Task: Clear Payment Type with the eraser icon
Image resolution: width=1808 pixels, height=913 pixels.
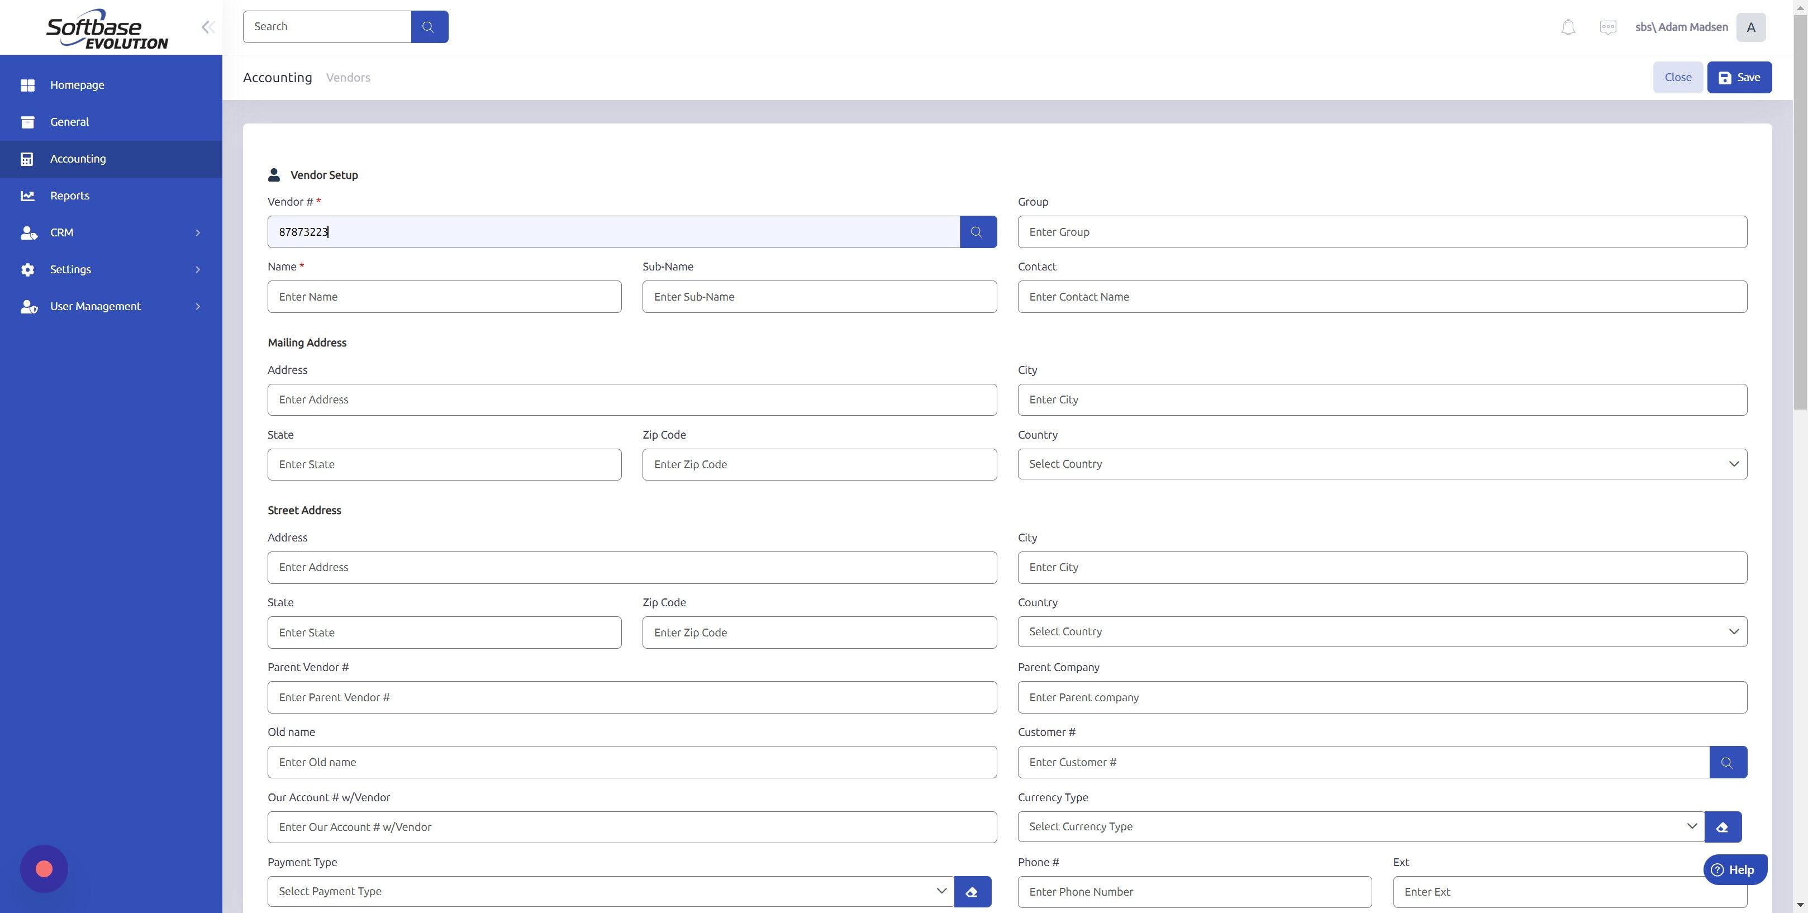Action: (973, 891)
